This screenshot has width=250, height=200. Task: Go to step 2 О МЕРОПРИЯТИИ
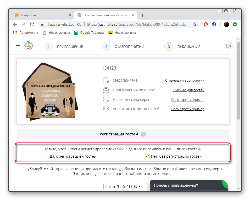(123, 47)
